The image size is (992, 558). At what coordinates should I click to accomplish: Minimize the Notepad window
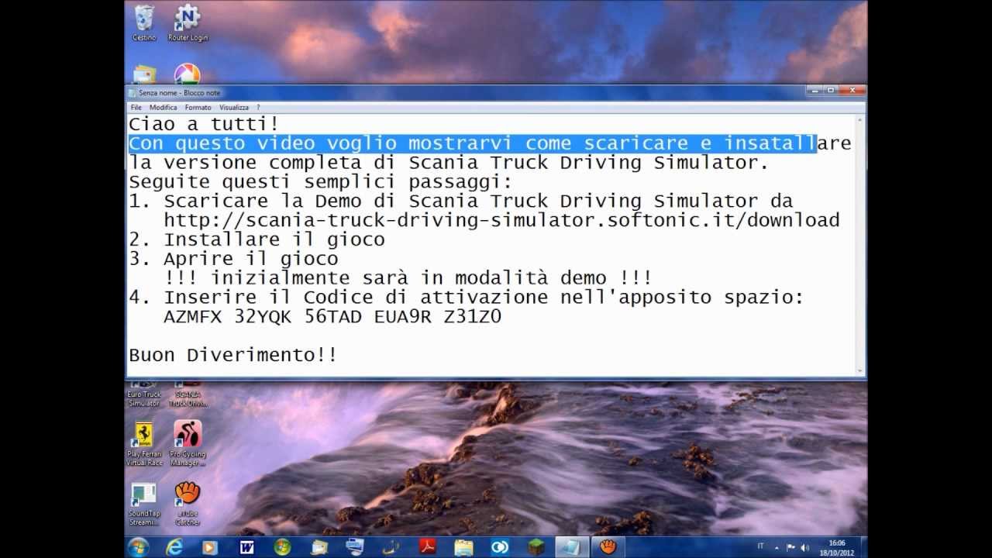[815, 91]
